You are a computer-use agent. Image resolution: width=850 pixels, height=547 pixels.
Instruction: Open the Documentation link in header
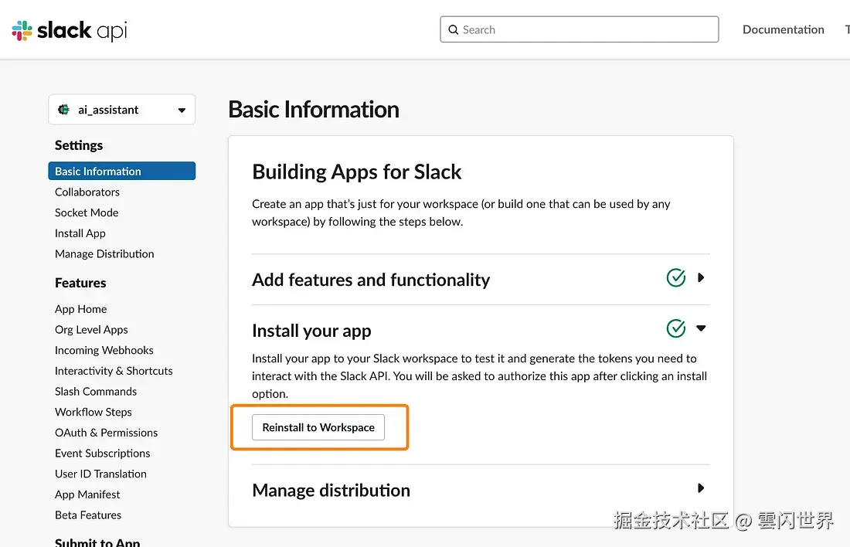click(783, 29)
